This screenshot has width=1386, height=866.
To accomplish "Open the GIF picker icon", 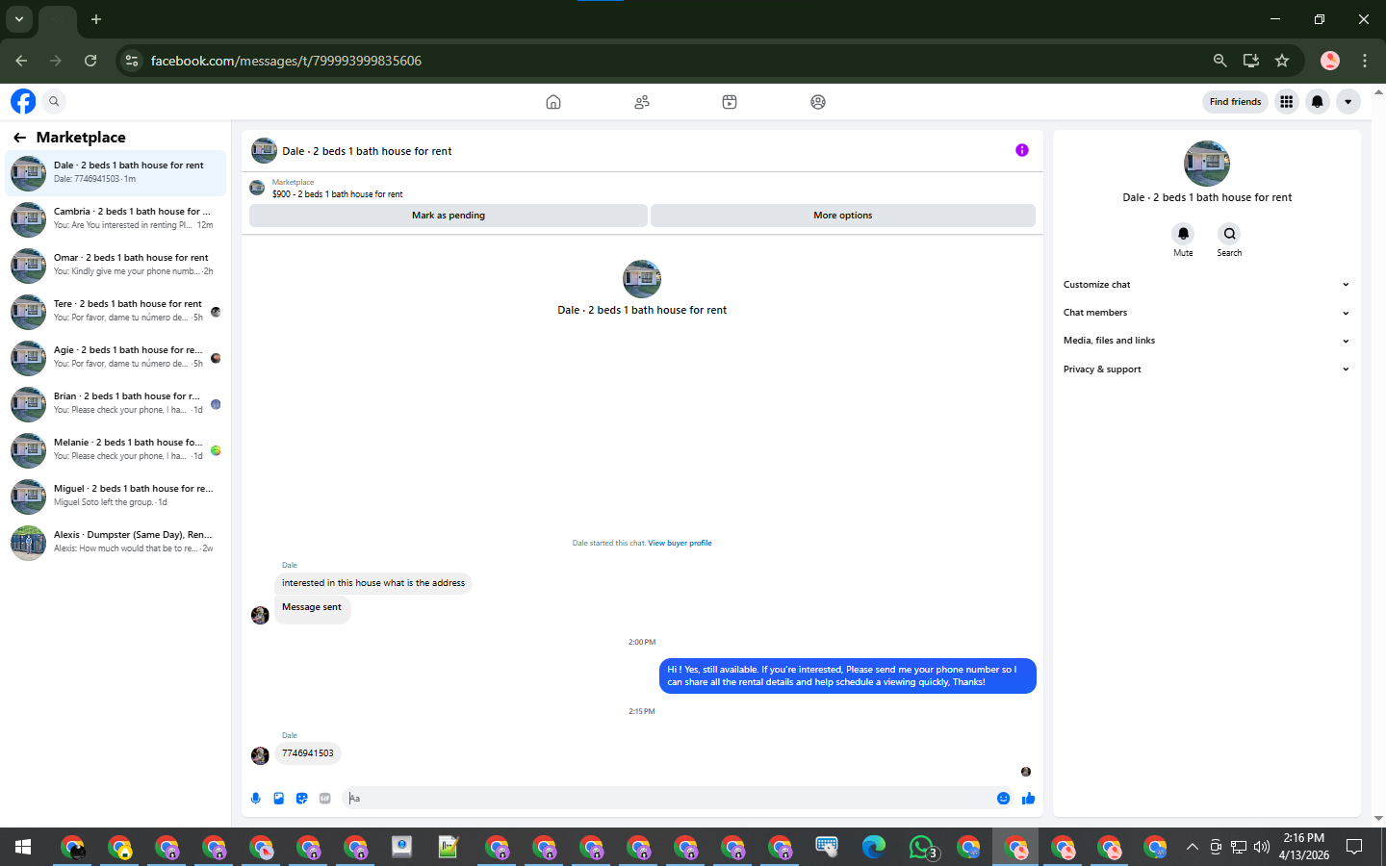I will (325, 798).
